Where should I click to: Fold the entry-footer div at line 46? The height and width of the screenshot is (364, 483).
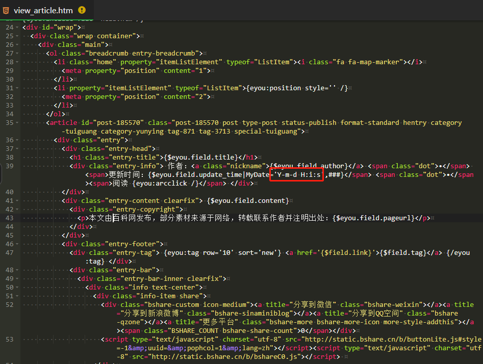[x=18, y=244]
